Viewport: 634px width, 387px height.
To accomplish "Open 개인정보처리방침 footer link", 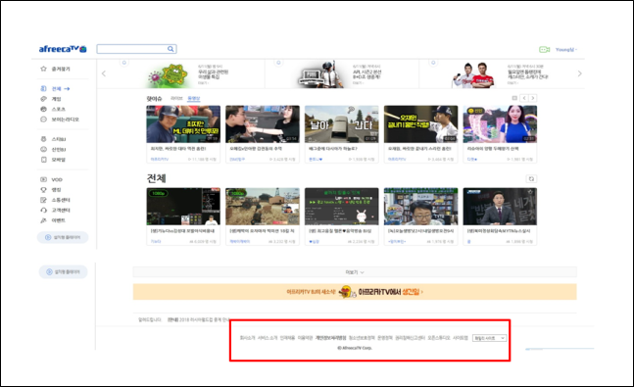I will pos(331,338).
